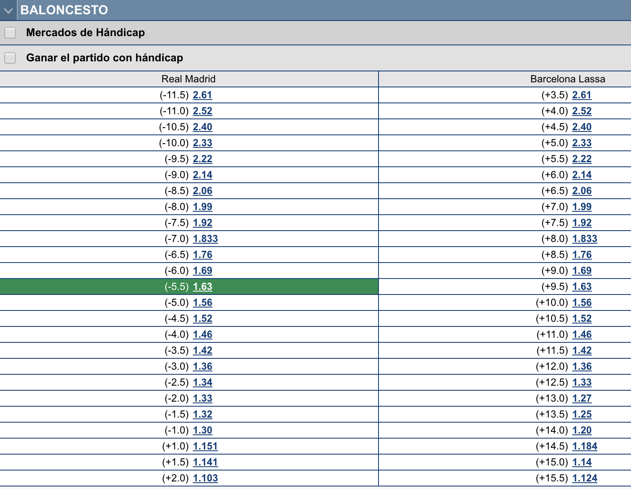Select Real Madrid (+1.5) odds 1.141
This screenshot has width=631, height=489.
point(205,462)
